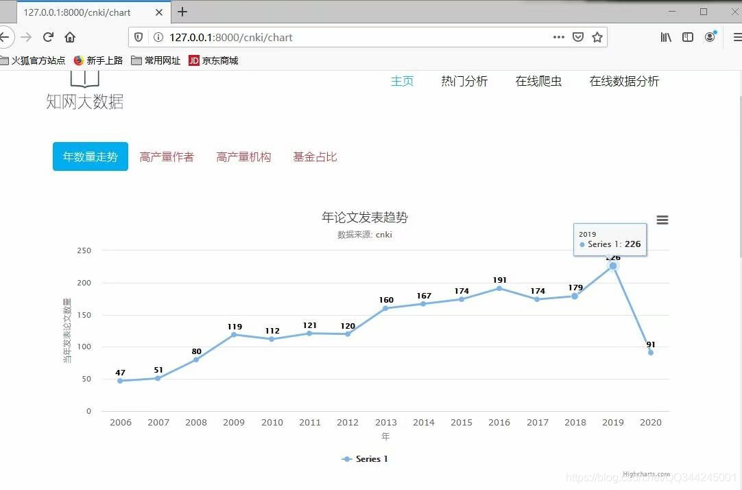Minimize the Firefox window
Viewport: 742px width, 490px height.
click(672, 12)
